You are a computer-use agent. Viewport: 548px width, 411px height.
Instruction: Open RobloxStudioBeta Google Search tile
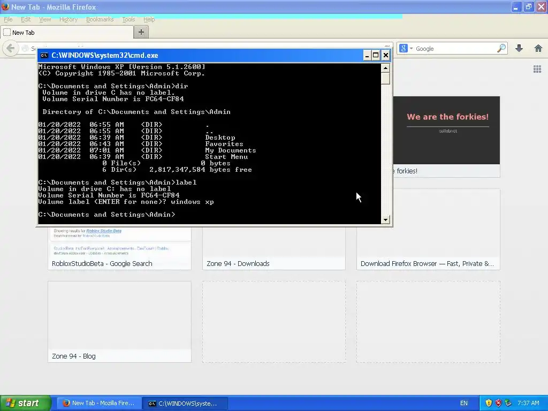coord(119,249)
